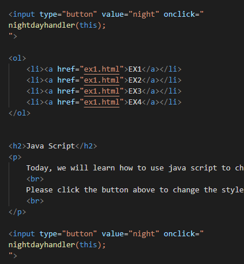
Task: Click the opening p tag
Action: 15,157
